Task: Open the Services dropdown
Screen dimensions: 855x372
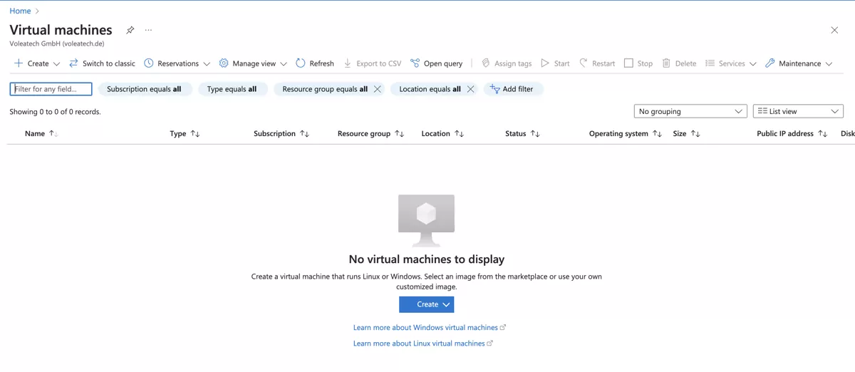Action: click(x=731, y=63)
